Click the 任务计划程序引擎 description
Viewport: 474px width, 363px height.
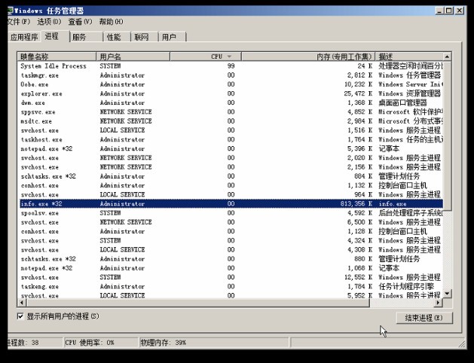pyautogui.click(x=406, y=286)
